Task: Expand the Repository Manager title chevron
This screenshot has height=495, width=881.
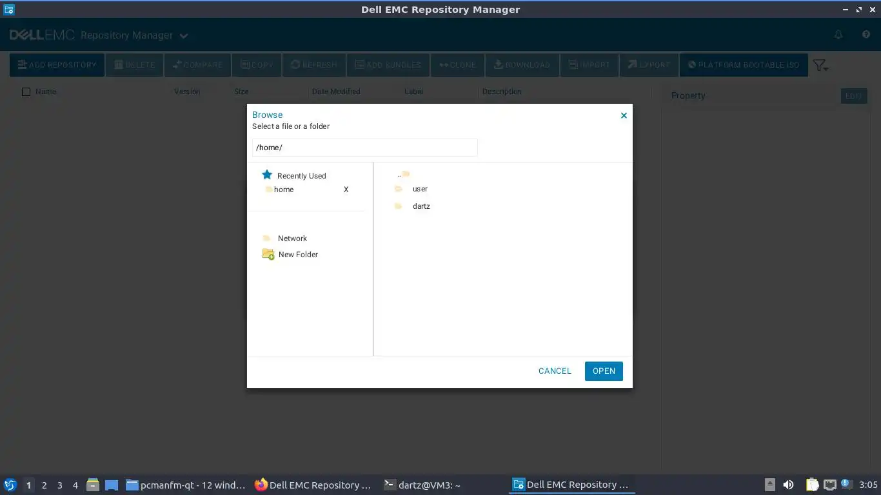Action: coord(184,36)
